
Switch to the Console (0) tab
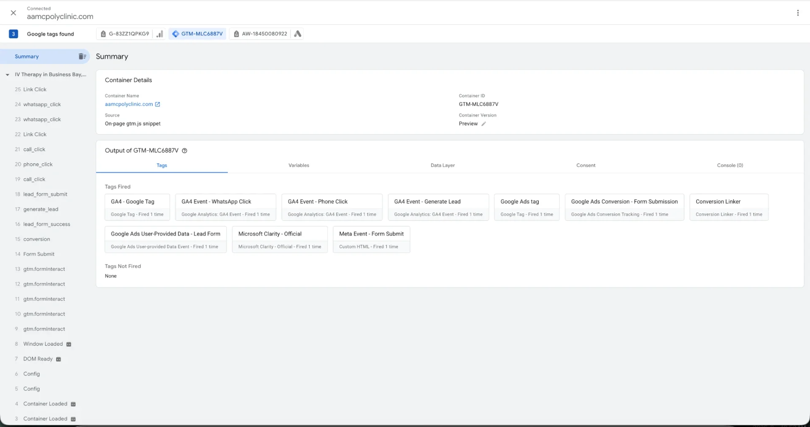[730, 165]
